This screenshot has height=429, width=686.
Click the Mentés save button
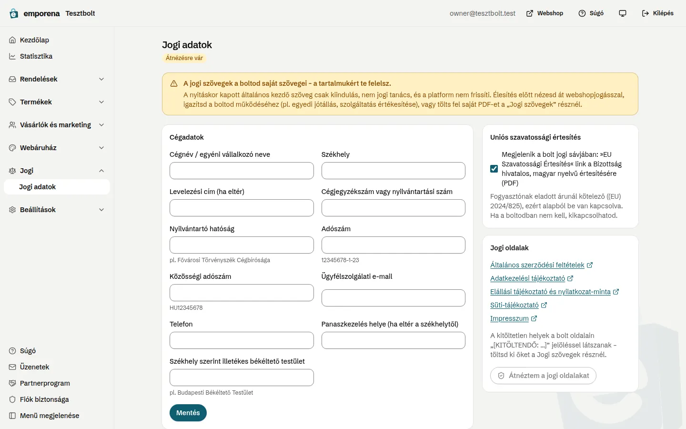pos(188,413)
